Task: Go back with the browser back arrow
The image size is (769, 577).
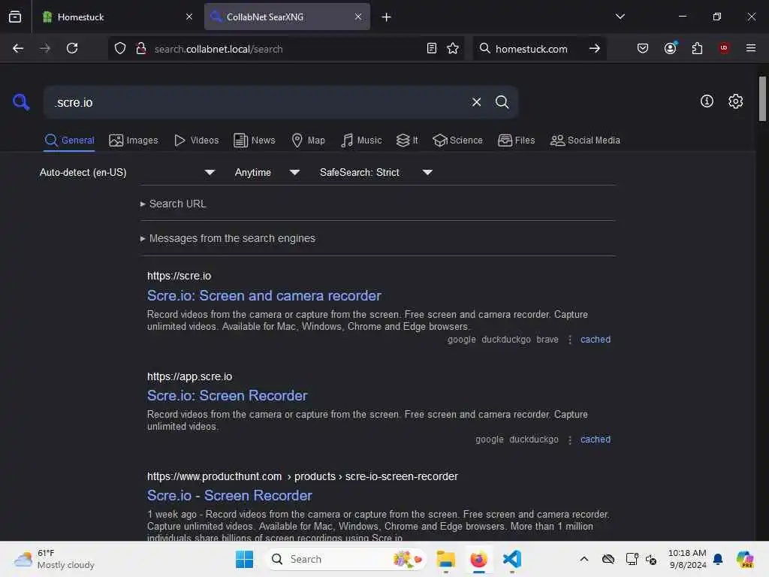Action: click(x=18, y=48)
